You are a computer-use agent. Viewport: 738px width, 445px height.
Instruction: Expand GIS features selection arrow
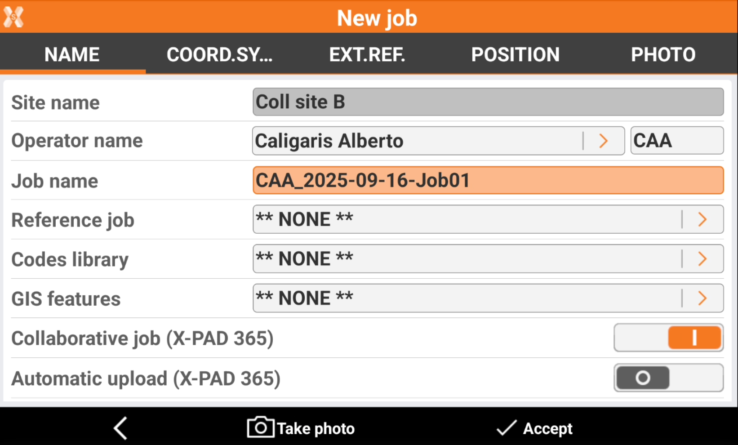pos(702,298)
